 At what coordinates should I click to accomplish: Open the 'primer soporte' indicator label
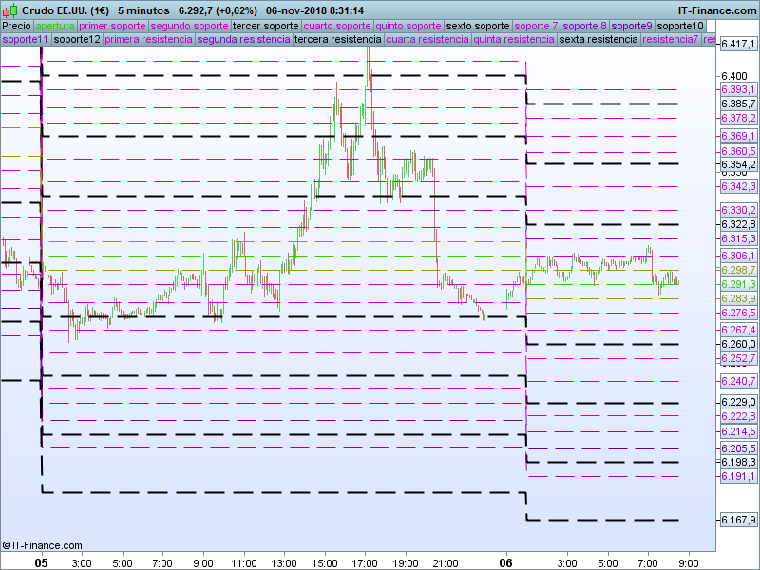(x=112, y=26)
